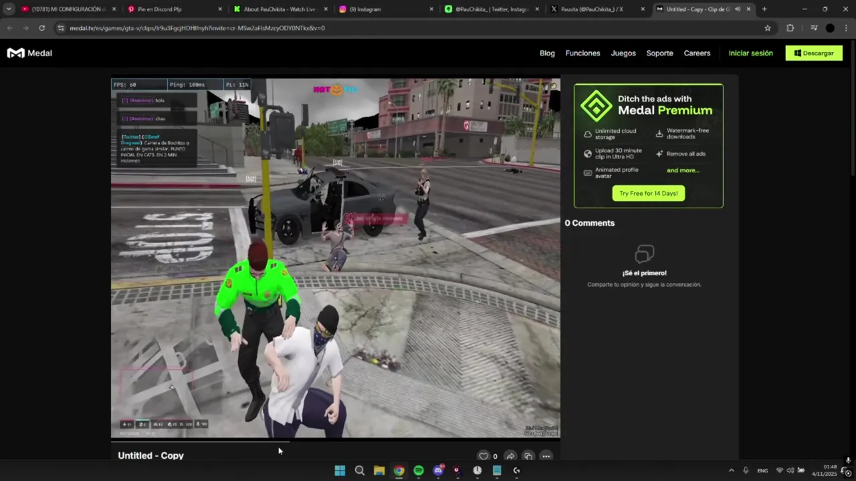Viewport: 856px width, 481px height.
Task: Switch to About PauChikita Kick tab
Action: click(280, 9)
